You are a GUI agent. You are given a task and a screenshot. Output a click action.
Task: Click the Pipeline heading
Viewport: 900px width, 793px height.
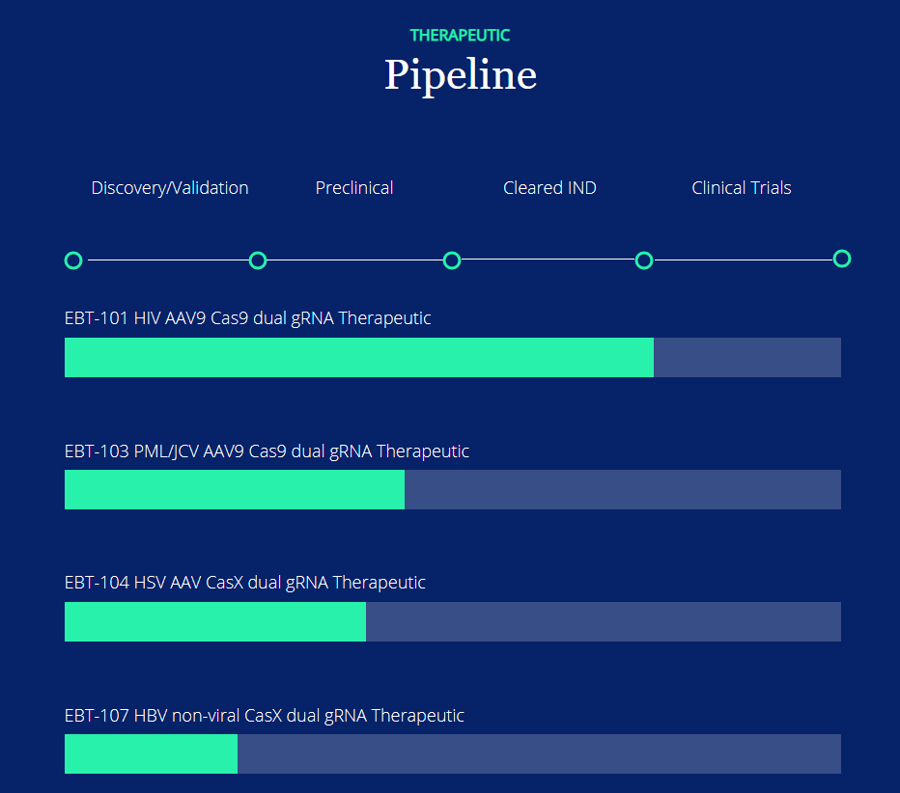[460, 75]
